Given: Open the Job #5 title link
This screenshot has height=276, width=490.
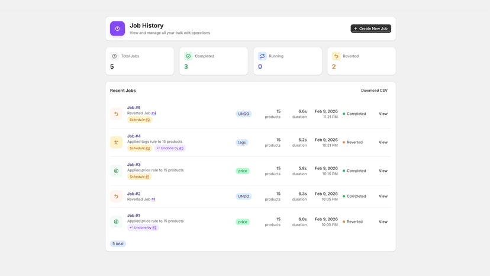Looking at the screenshot, I should tap(134, 108).
